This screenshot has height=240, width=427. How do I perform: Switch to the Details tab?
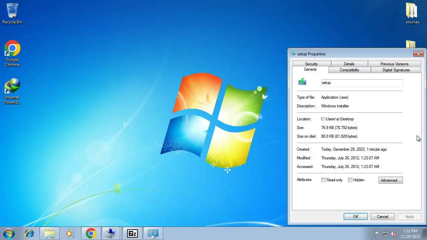[x=349, y=64]
